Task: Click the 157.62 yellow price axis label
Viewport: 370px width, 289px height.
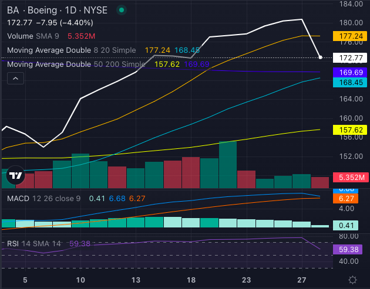Action: 349,130
